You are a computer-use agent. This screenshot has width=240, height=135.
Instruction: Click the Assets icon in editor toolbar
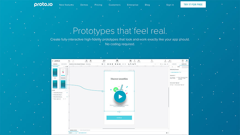[130, 61]
